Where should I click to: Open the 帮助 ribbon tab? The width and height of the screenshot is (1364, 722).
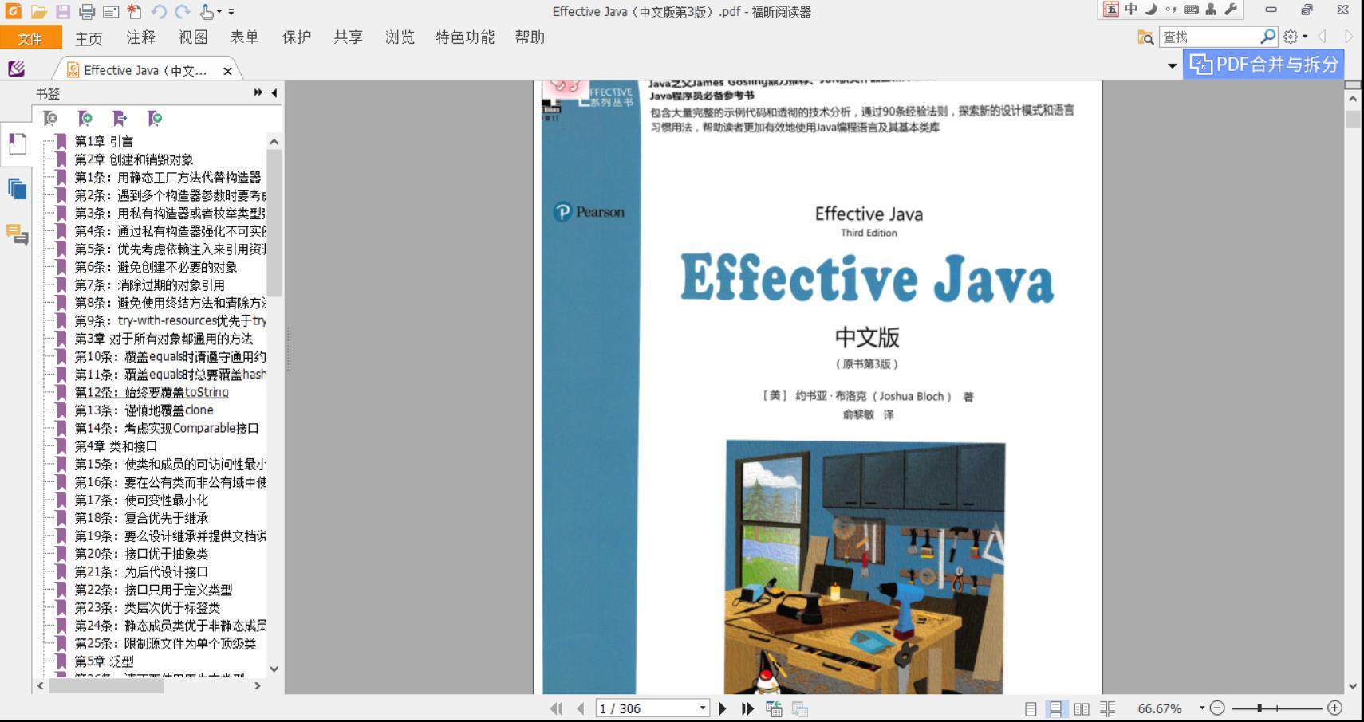pos(530,37)
